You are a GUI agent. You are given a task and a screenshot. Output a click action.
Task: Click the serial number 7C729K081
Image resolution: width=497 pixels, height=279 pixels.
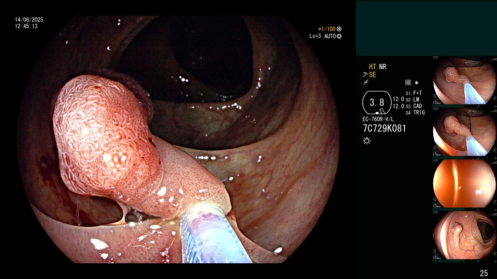pyautogui.click(x=384, y=128)
